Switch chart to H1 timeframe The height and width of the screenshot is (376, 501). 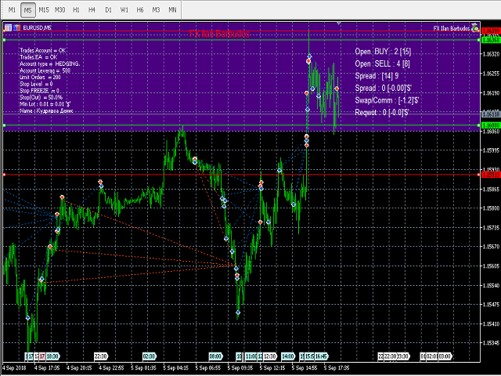click(x=75, y=9)
